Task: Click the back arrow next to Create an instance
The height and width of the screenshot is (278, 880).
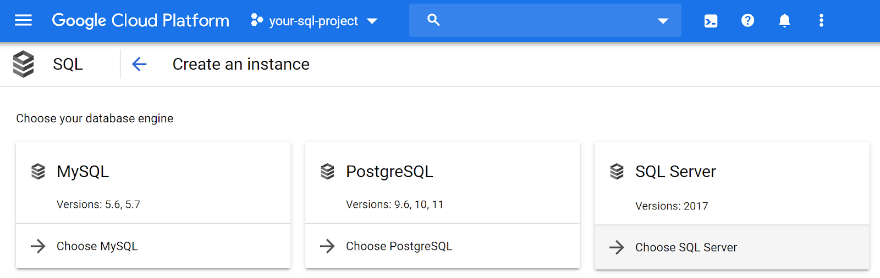Action: coord(140,64)
